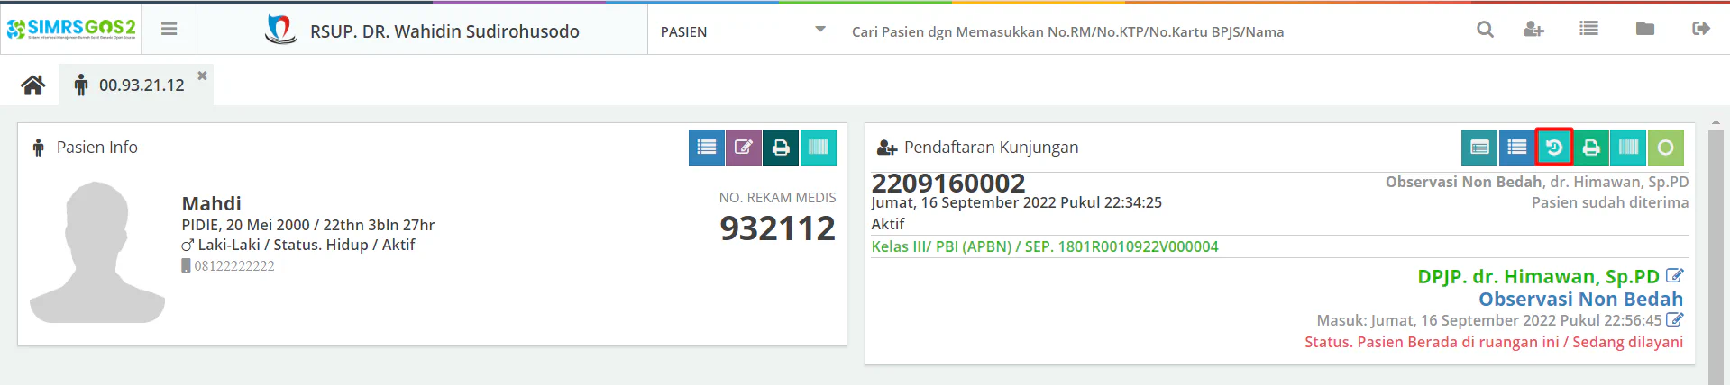This screenshot has height=385, width=1730.
Task: Edit the Masuk date and time
Action: pos(1674,320)
